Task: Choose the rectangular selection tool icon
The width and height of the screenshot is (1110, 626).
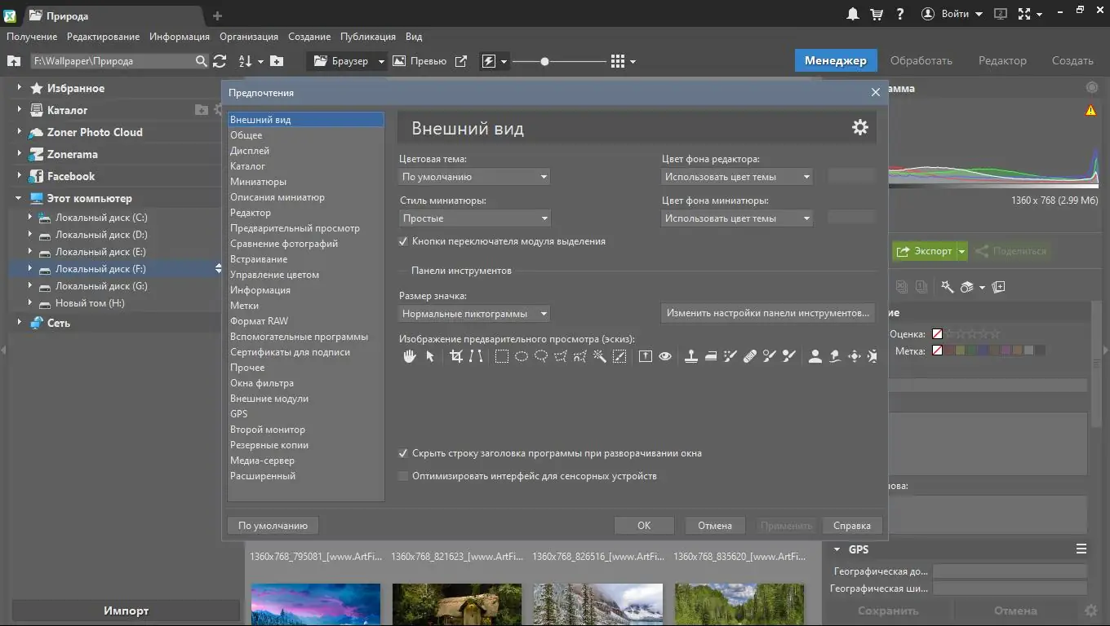Action: pos(502,356)
